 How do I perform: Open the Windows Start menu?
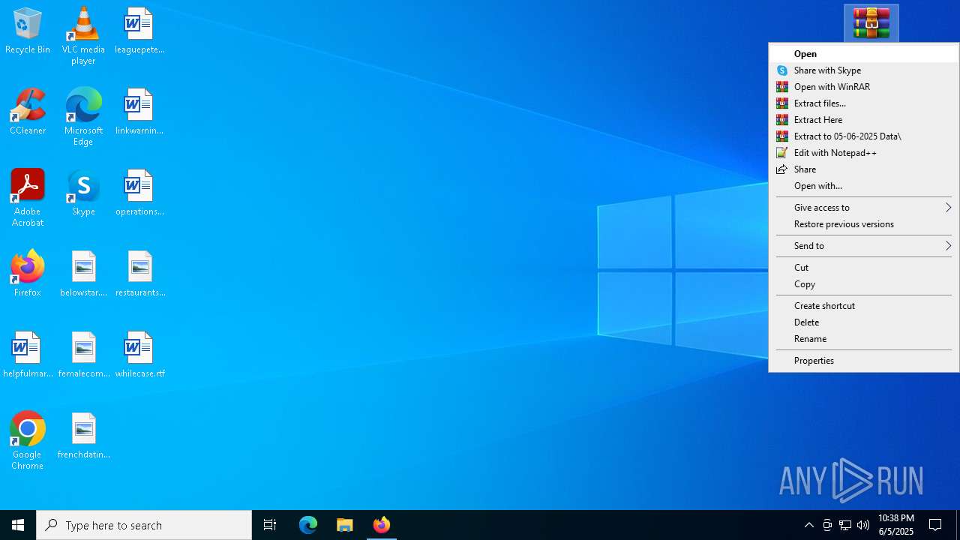(18, 525)
